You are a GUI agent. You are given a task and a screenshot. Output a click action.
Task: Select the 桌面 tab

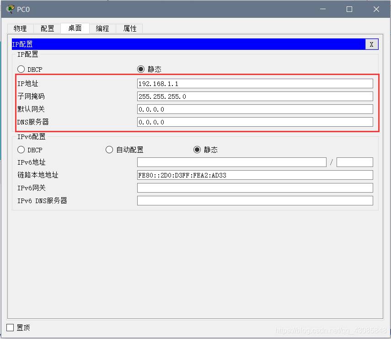(75, 28)
